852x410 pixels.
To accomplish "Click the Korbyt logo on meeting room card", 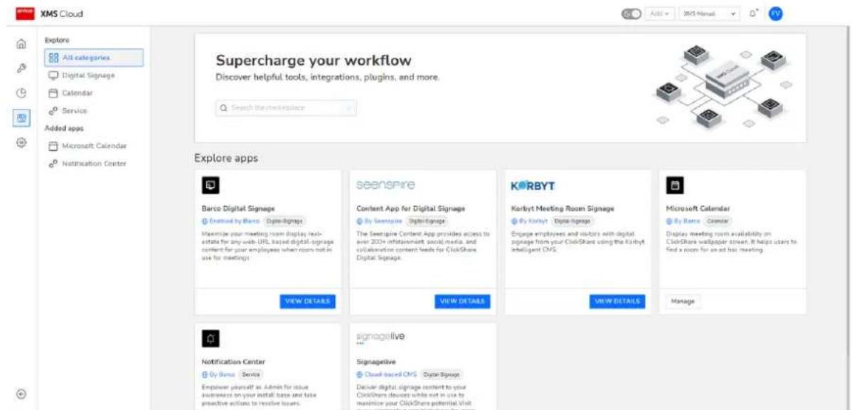I will [533, 187].
